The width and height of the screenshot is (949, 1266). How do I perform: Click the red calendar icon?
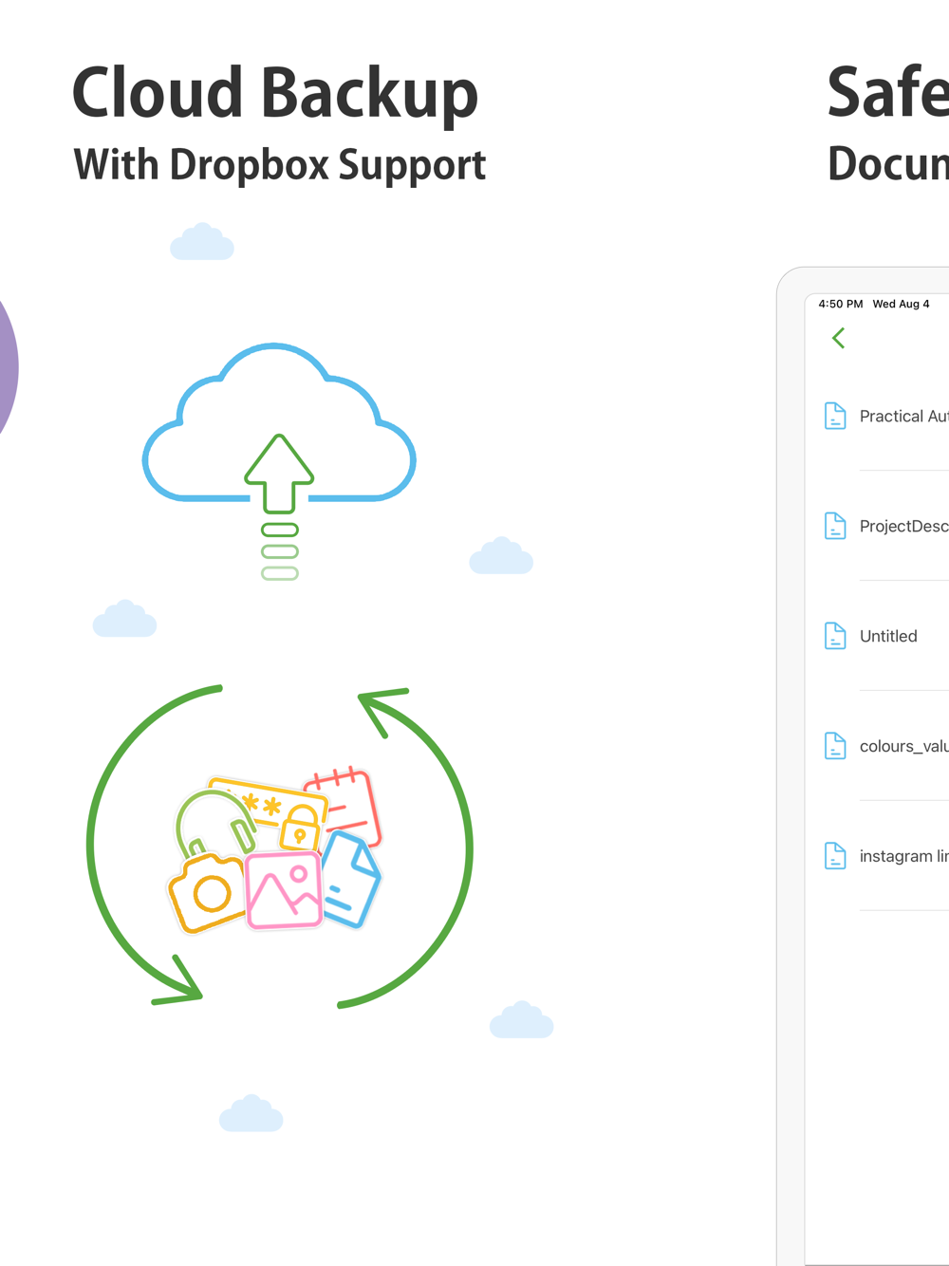[x=345, y=807]
